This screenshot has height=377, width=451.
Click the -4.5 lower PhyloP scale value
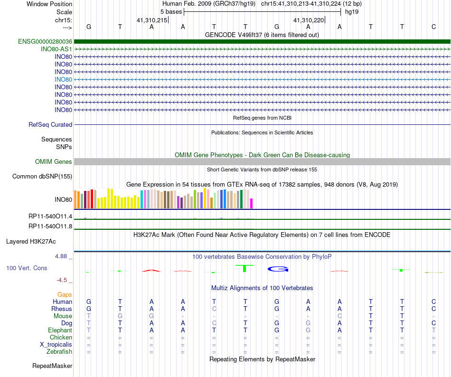(62, 280)
